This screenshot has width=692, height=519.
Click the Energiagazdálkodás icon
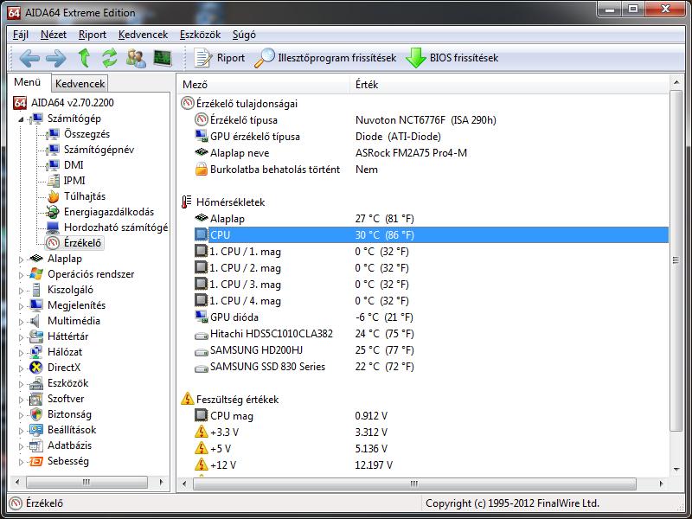click(x=53, y=212)
